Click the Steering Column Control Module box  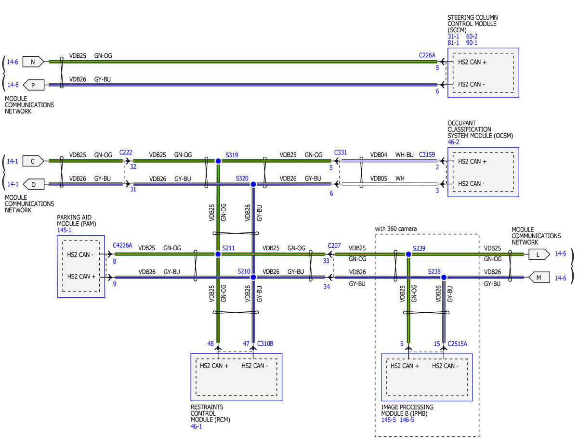coord(483,73)
